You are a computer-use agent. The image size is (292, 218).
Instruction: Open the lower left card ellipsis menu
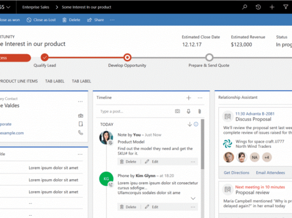pos(80,154)
